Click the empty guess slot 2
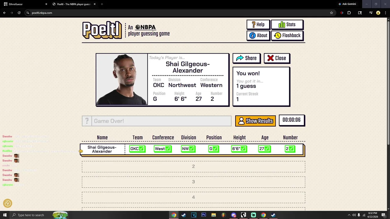Viewport: 390px width, 219px height. 193,167
